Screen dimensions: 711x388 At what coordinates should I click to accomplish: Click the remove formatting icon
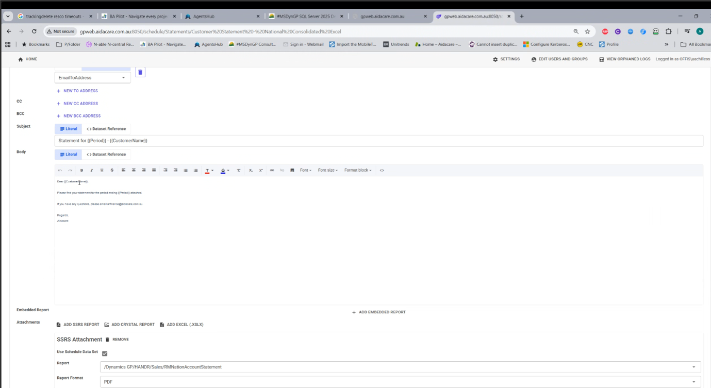(x=239, y=170)
